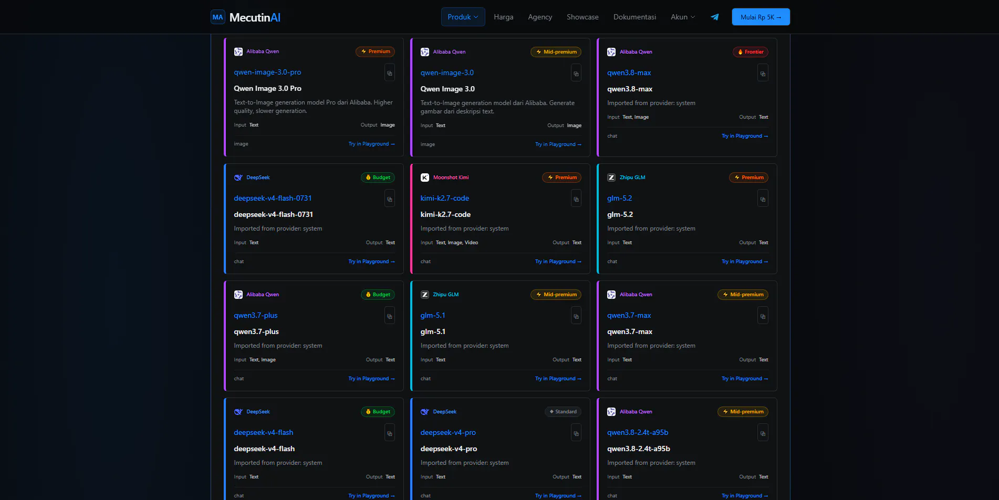
Task: Click Zhipu GLM logo on glm-5.1 card
Action: click(x=425, y=295)
